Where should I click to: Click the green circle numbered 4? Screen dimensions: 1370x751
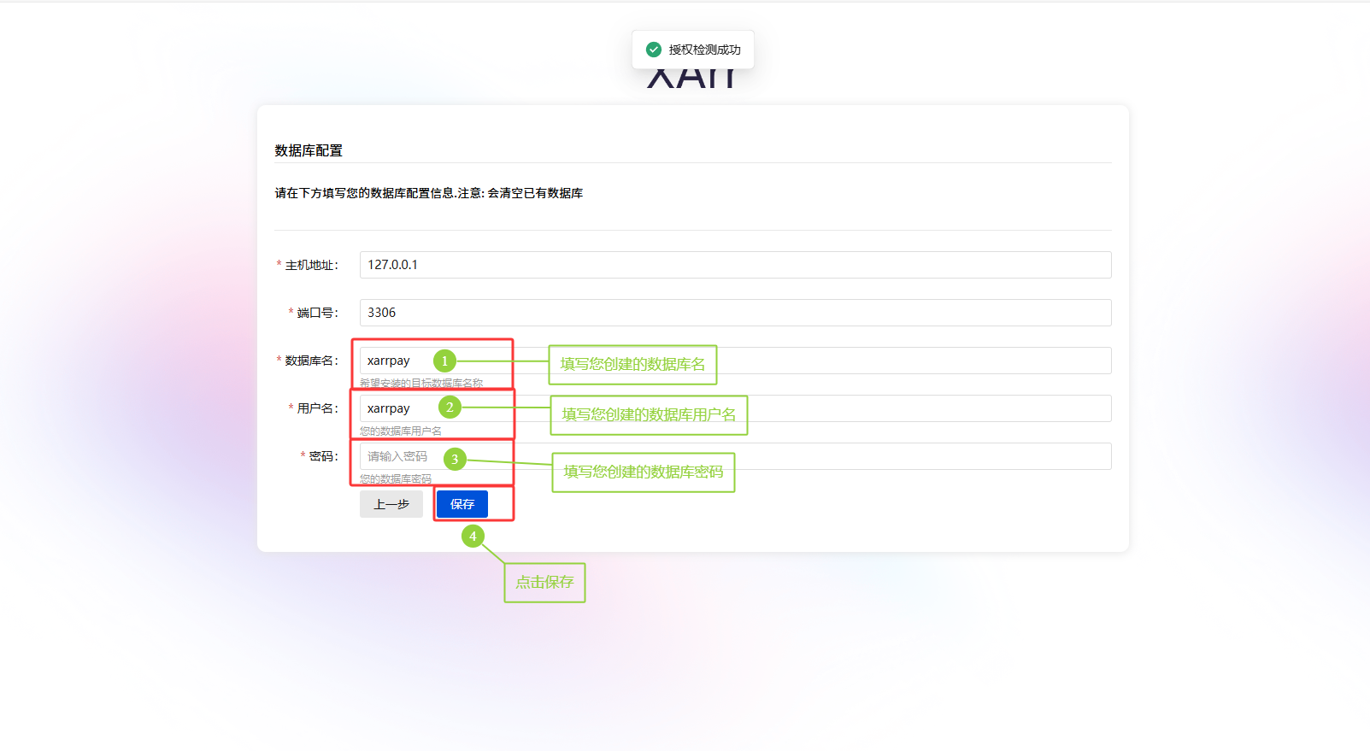coord(473,537)
